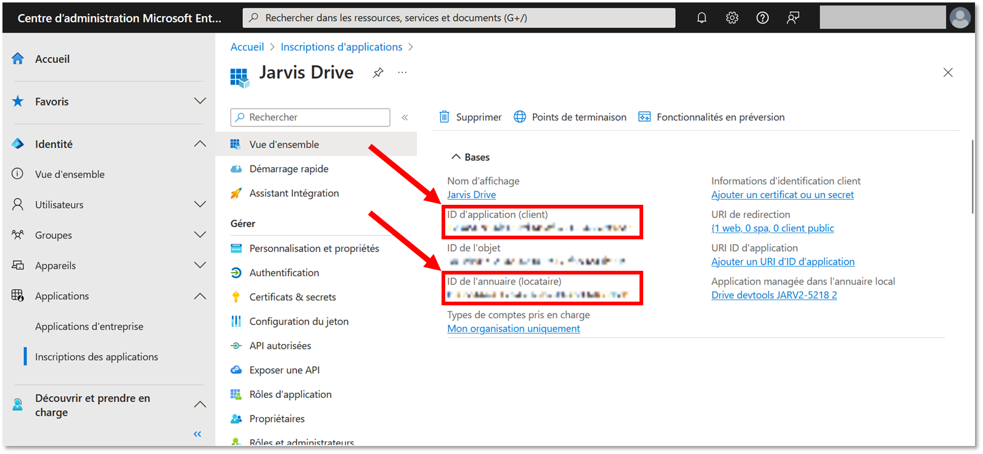Select Inscriptions des applications
983x454 pixels.
point(96,357)
